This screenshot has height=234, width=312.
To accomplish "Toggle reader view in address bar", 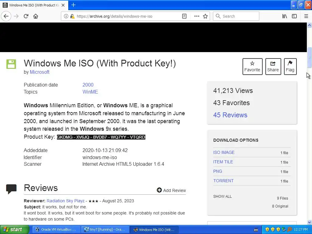I will 184,16.
